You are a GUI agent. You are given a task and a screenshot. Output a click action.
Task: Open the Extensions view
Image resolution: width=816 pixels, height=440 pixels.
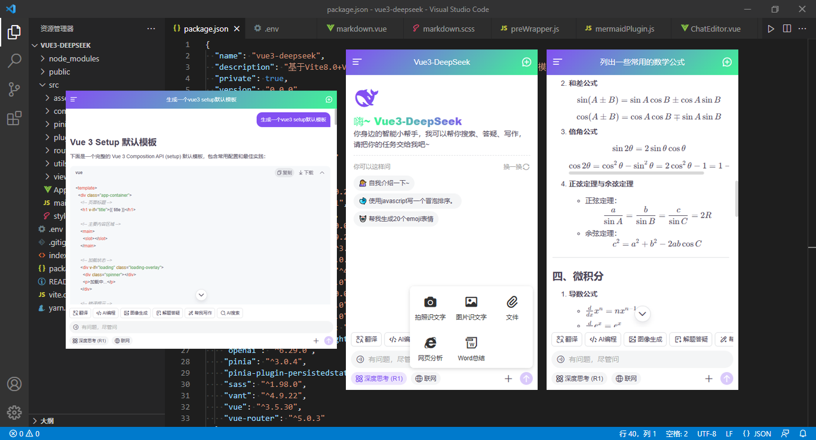tap(14, 119)
